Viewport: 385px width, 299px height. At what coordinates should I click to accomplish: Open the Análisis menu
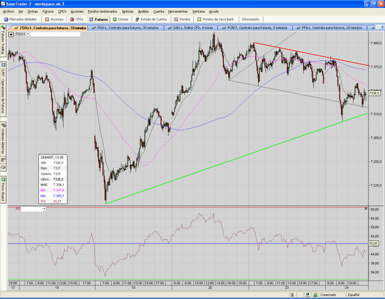click(x=143, y=11)
